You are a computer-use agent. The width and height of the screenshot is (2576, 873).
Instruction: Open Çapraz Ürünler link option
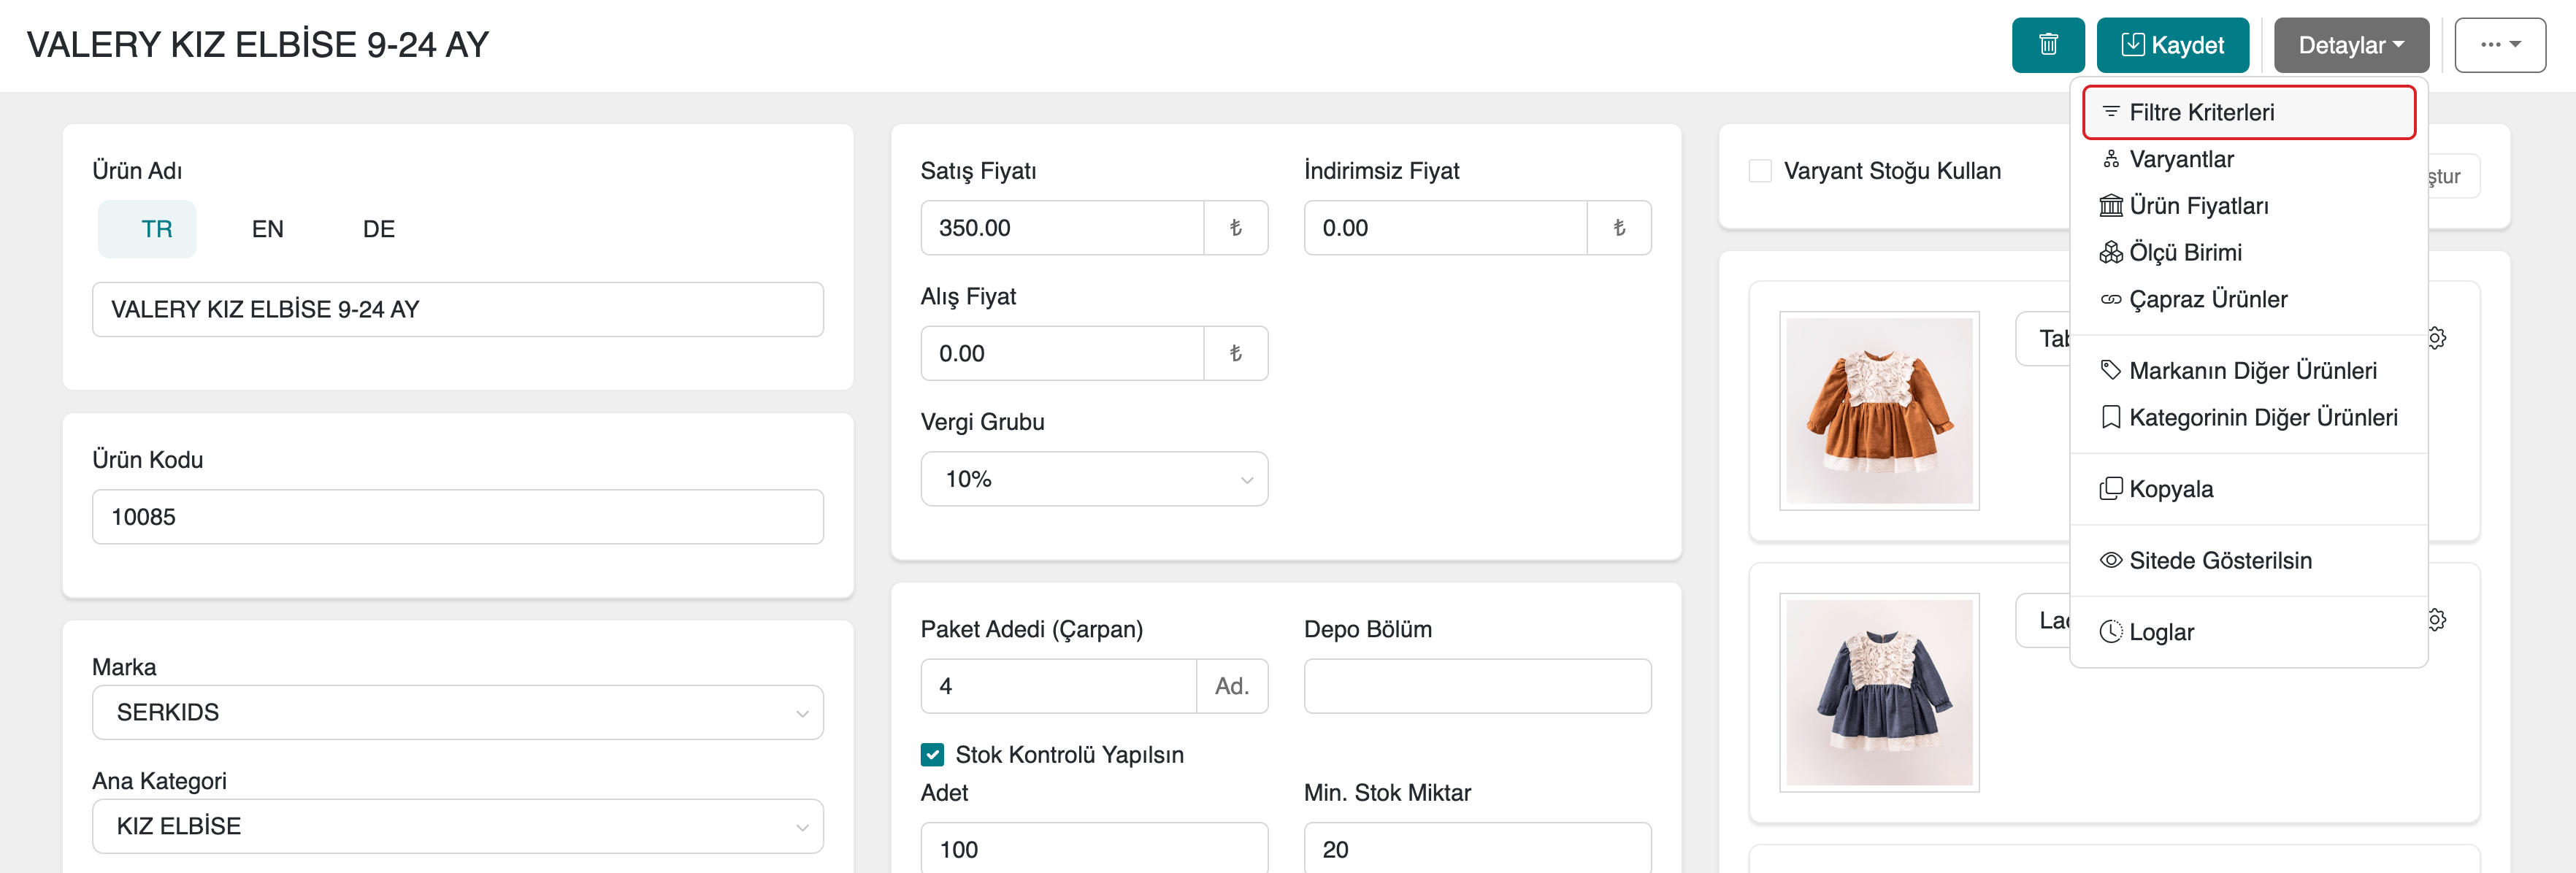pos(2207,300)
